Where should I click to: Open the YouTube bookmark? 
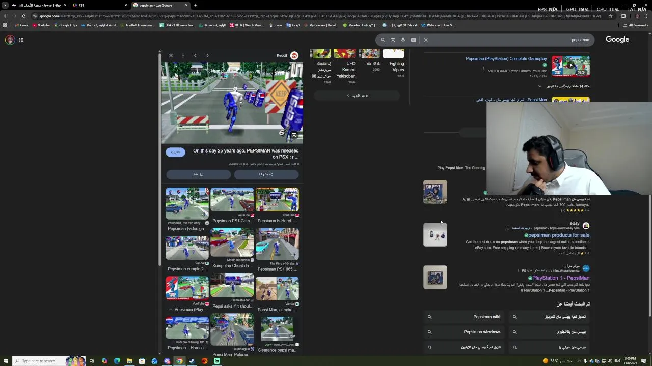(41, 25)
